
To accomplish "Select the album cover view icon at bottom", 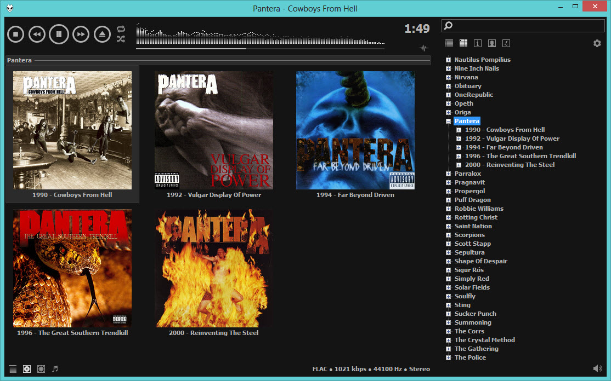I will point(27,369).
